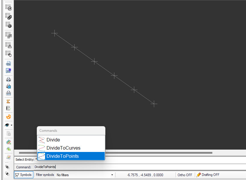Click the checklist document icon
This screenshot has height=180, width=246.
(x=8, y=108)
